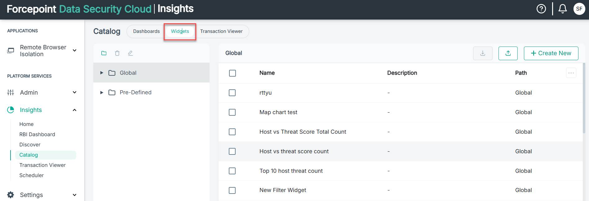The height and width of the screenshot is (201, 589).
Task: Check the Top 10 host threat count checkbox
Action: pos(232,171)
